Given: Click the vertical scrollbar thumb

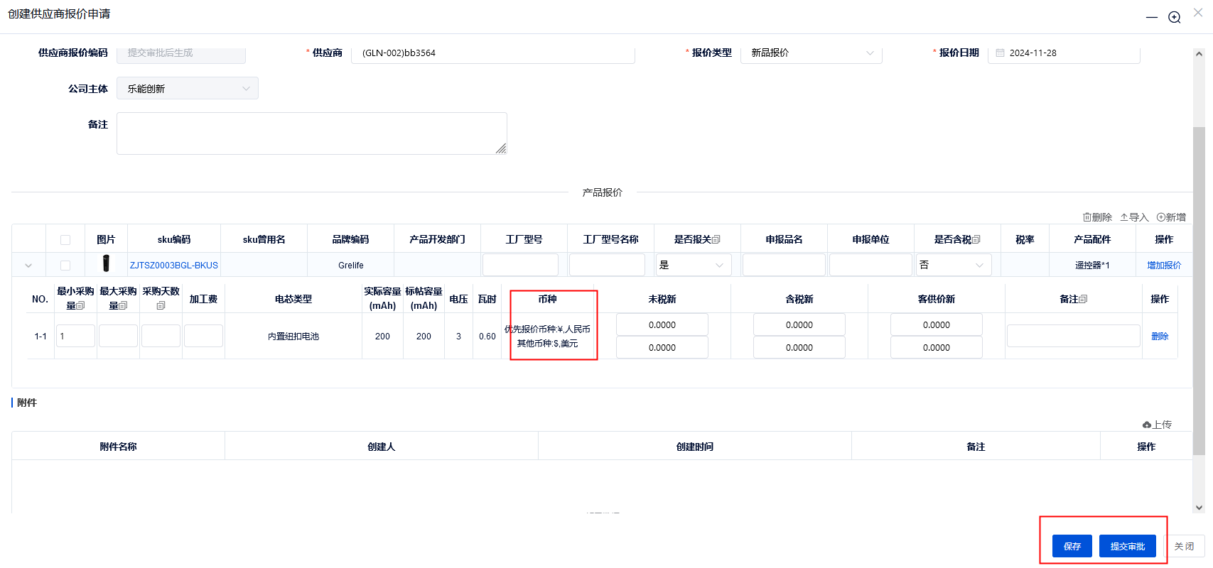Looking at the screenshot, I should pyautogui.click(x=1199, y=291).
